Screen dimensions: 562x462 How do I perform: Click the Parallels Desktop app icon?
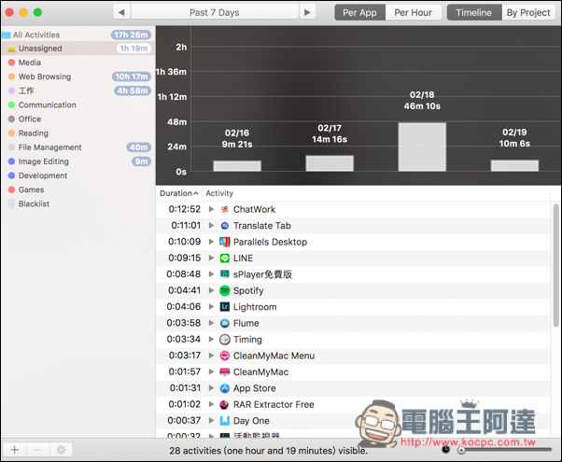pos(225,242)
